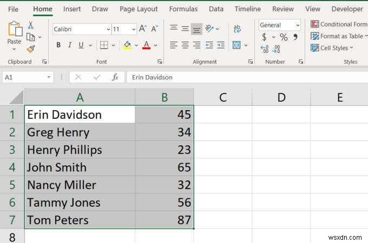This screenshot has height=243, width=368.
Task: Expand the Merge & Center dropdown arrow
Action: (x=246, y=45)
